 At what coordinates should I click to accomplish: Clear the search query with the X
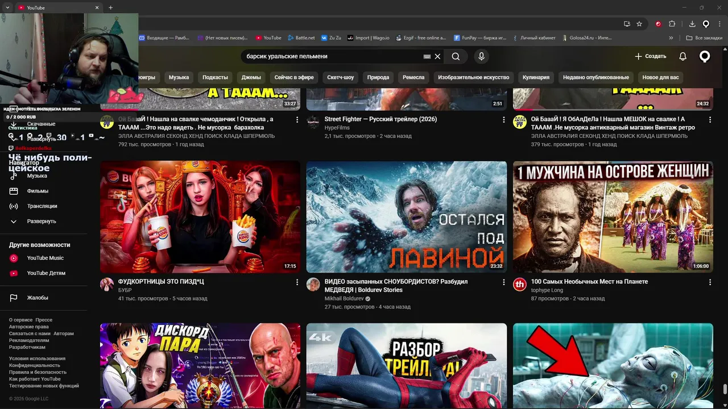(x=437, y=56)
